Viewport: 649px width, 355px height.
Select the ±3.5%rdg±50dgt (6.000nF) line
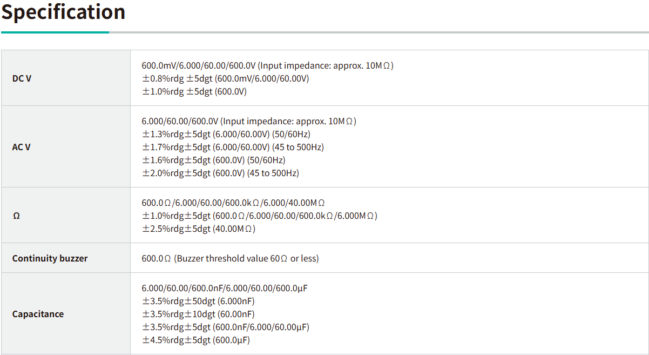click(198, 301)
